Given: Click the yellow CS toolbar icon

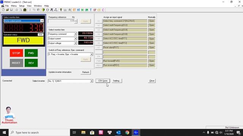Looking at the screenshot, I should (x=99, y=10).
